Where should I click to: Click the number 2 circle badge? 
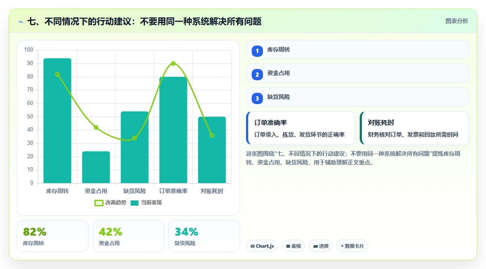point(257,74)
